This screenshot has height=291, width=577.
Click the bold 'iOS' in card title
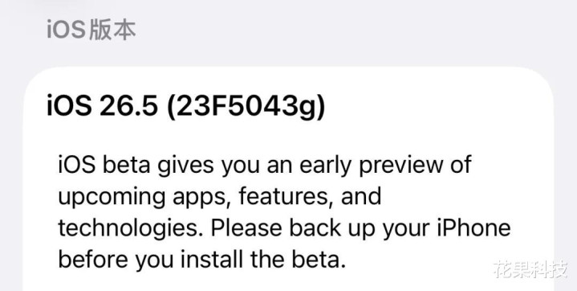[x=69, y=106]
